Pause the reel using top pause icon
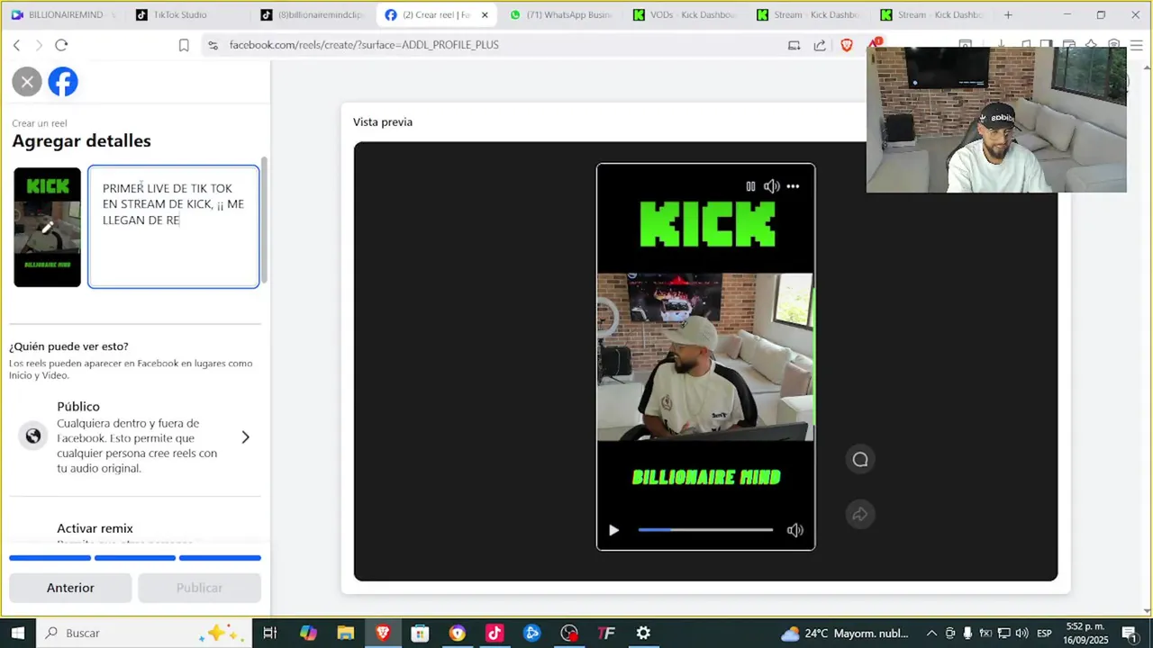Image resolution: width=1153 pixels, height=648 pixels. [750, 186]
